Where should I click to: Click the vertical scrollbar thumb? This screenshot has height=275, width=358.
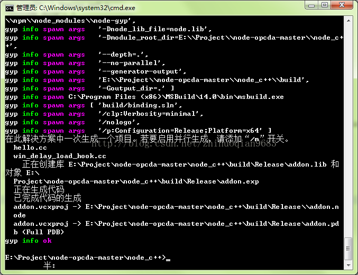(x=348, y=249)
